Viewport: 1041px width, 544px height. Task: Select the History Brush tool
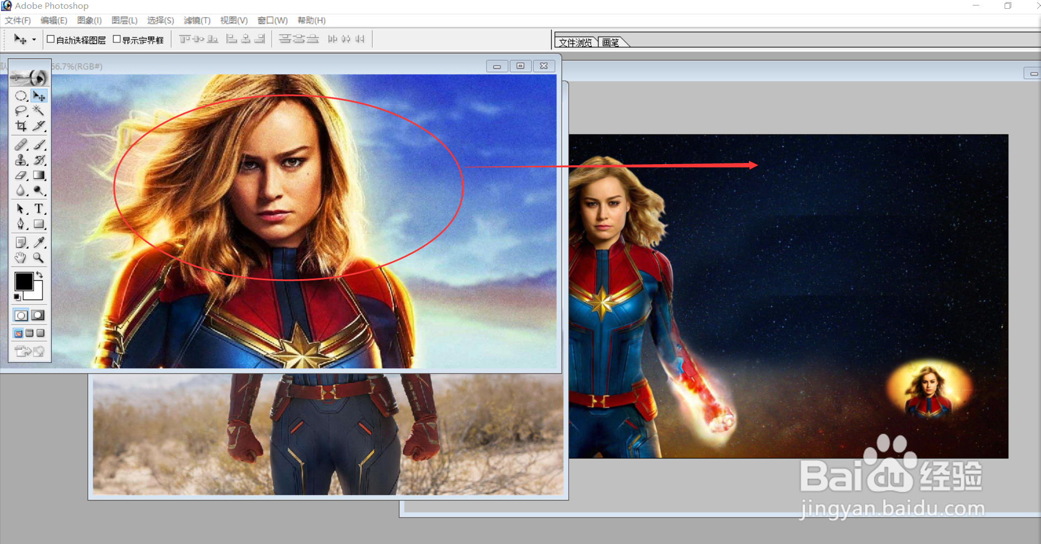(x=39, y=160)
